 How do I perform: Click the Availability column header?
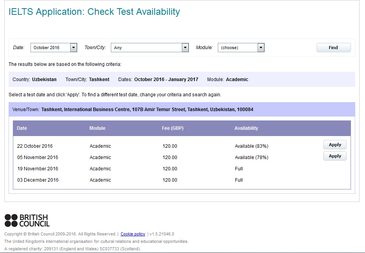(246, 128)
